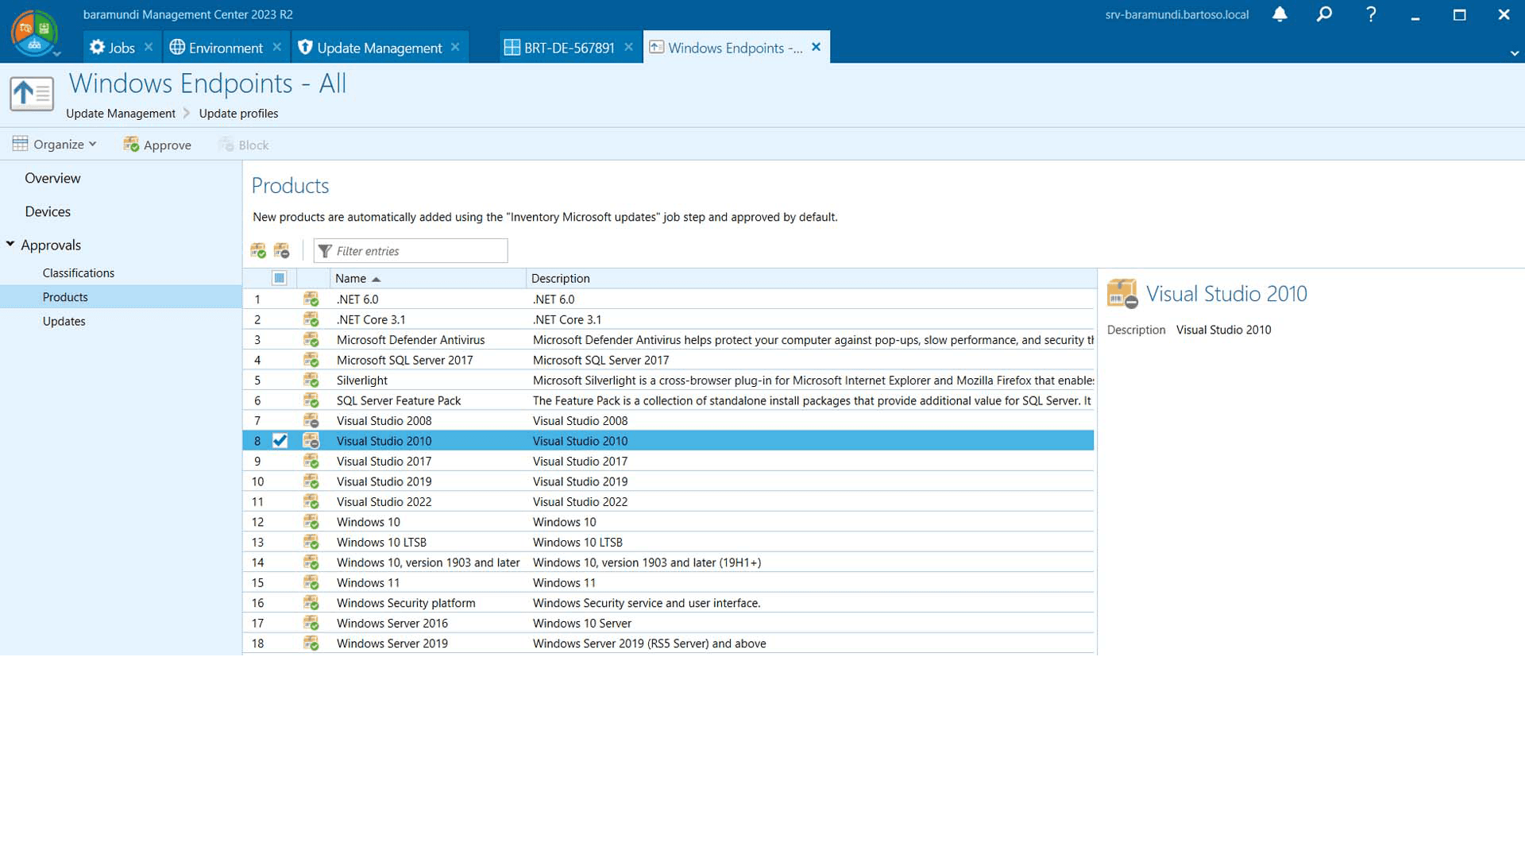Click the baramundi logo menu icon
The image size is (1525, 858).
33,33
